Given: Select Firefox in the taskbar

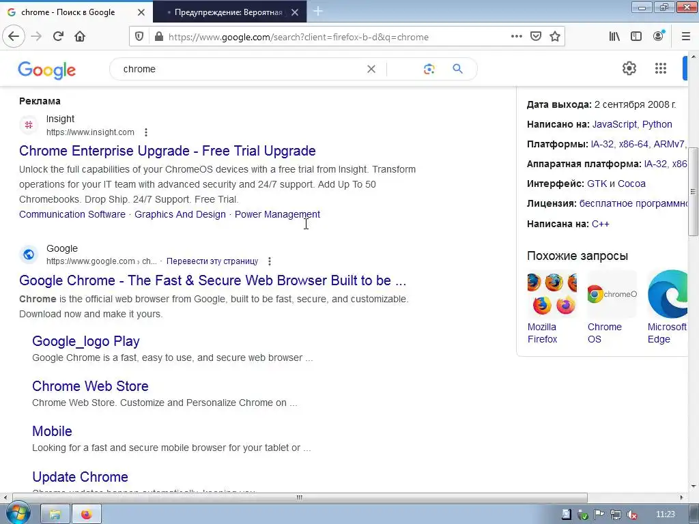Looking at the screenshot, I should (87, 514).
